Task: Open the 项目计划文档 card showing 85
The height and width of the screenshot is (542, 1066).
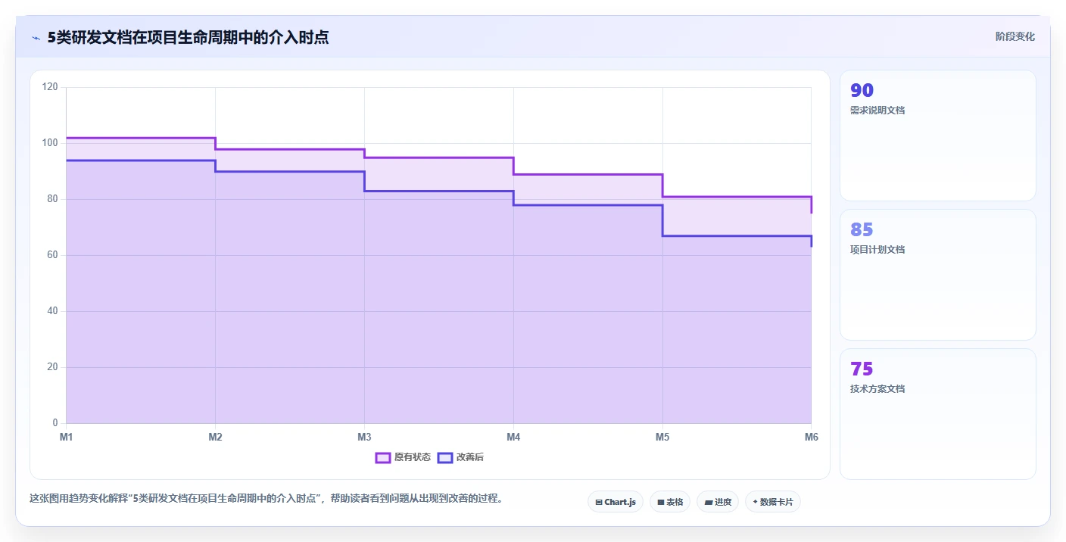Action: [x=938, y=275]
